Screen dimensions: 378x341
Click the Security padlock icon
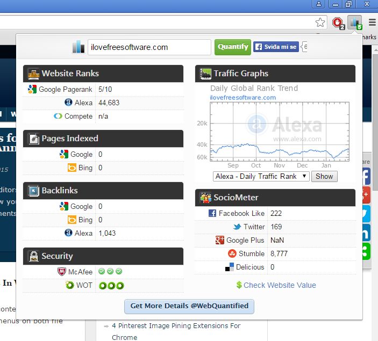point(34,256)
